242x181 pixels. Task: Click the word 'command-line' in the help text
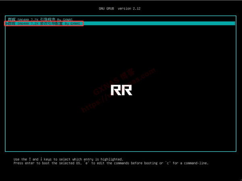coord(196,163)
